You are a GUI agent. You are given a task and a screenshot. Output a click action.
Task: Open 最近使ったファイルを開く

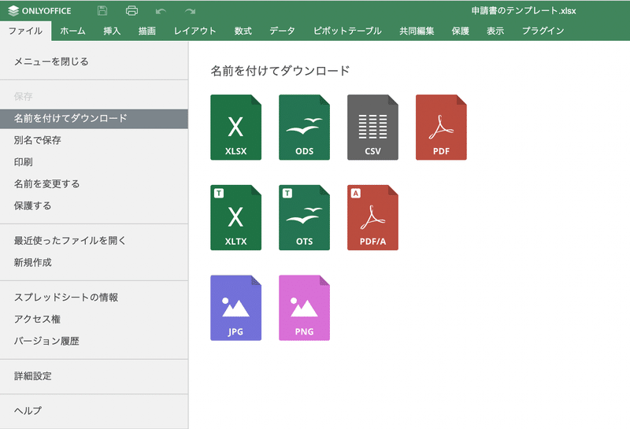tap(94, 241)
